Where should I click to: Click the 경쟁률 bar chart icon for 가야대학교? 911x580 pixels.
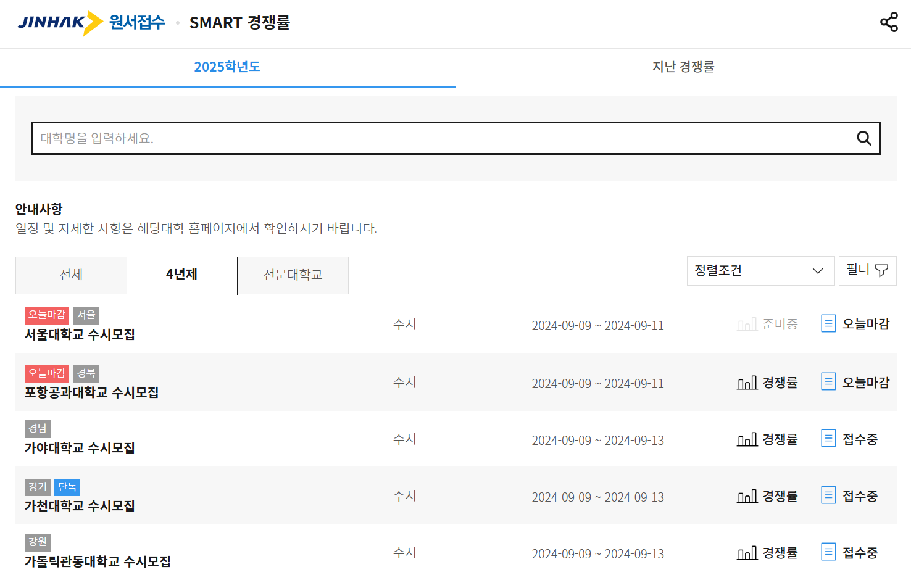747,439
